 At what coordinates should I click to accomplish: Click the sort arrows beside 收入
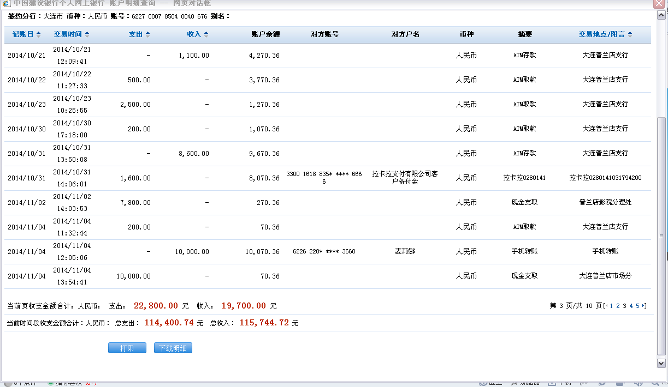click(206, 34)
